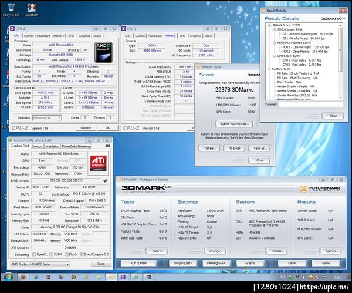
Task: Click the EN language indicator in tray
Action: [283, 277]
